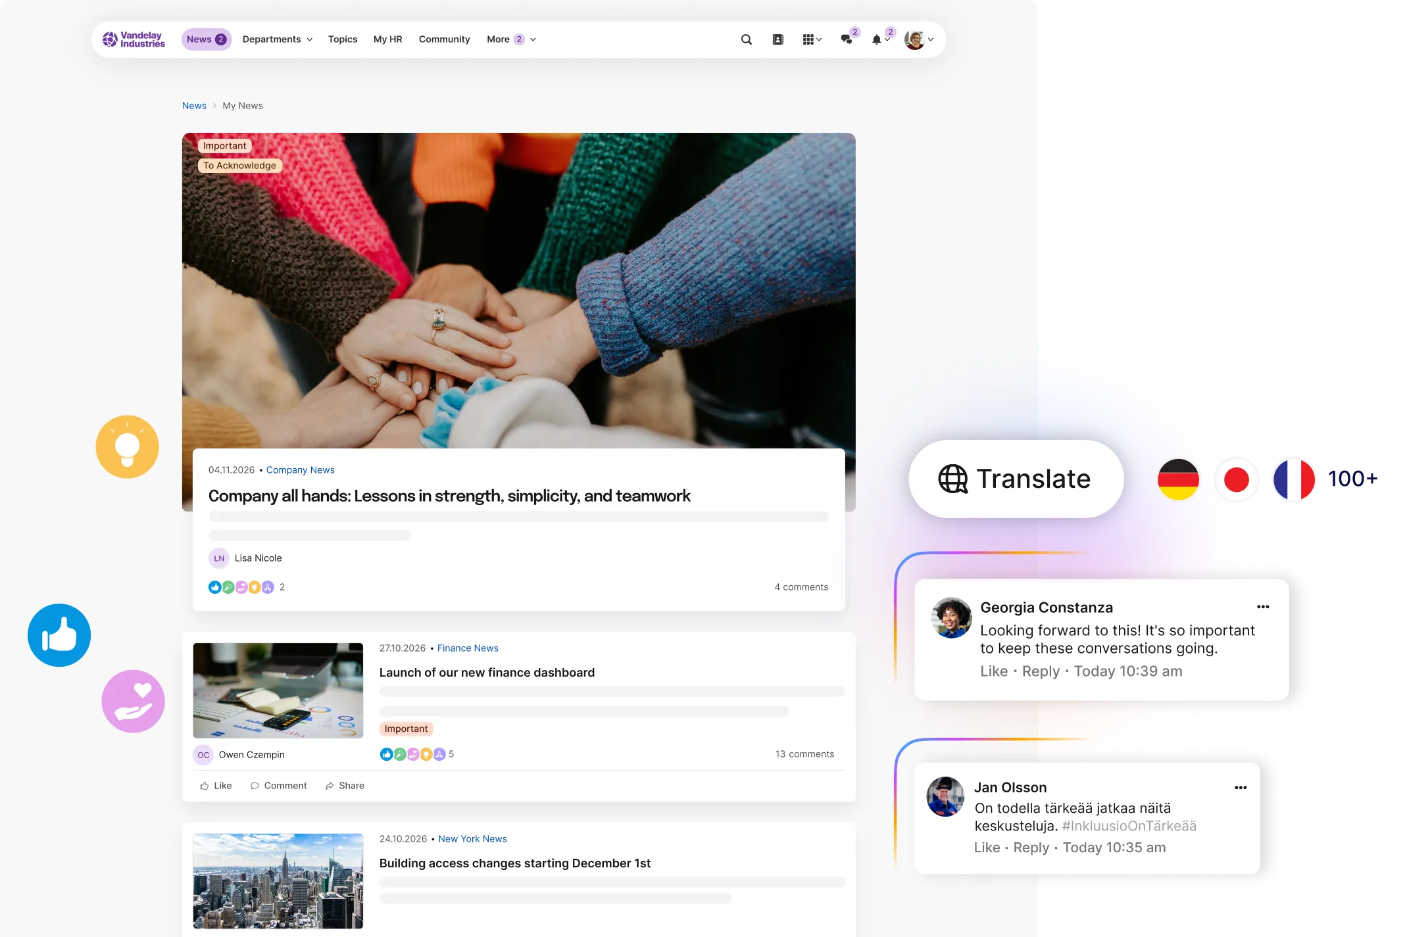The image size is (1407, 937).
Task: Open the search icon in the navbar
Action: [x=746, y=39]
